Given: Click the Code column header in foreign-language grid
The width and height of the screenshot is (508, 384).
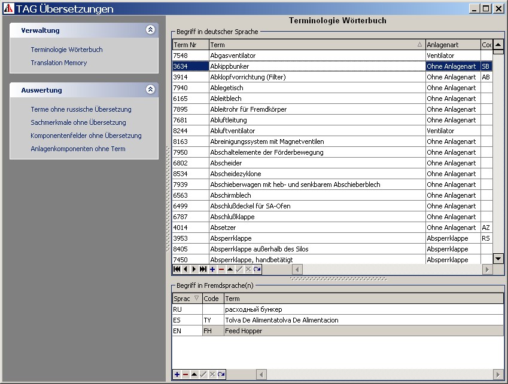Looking at the screenshot, I should point(213,299).
